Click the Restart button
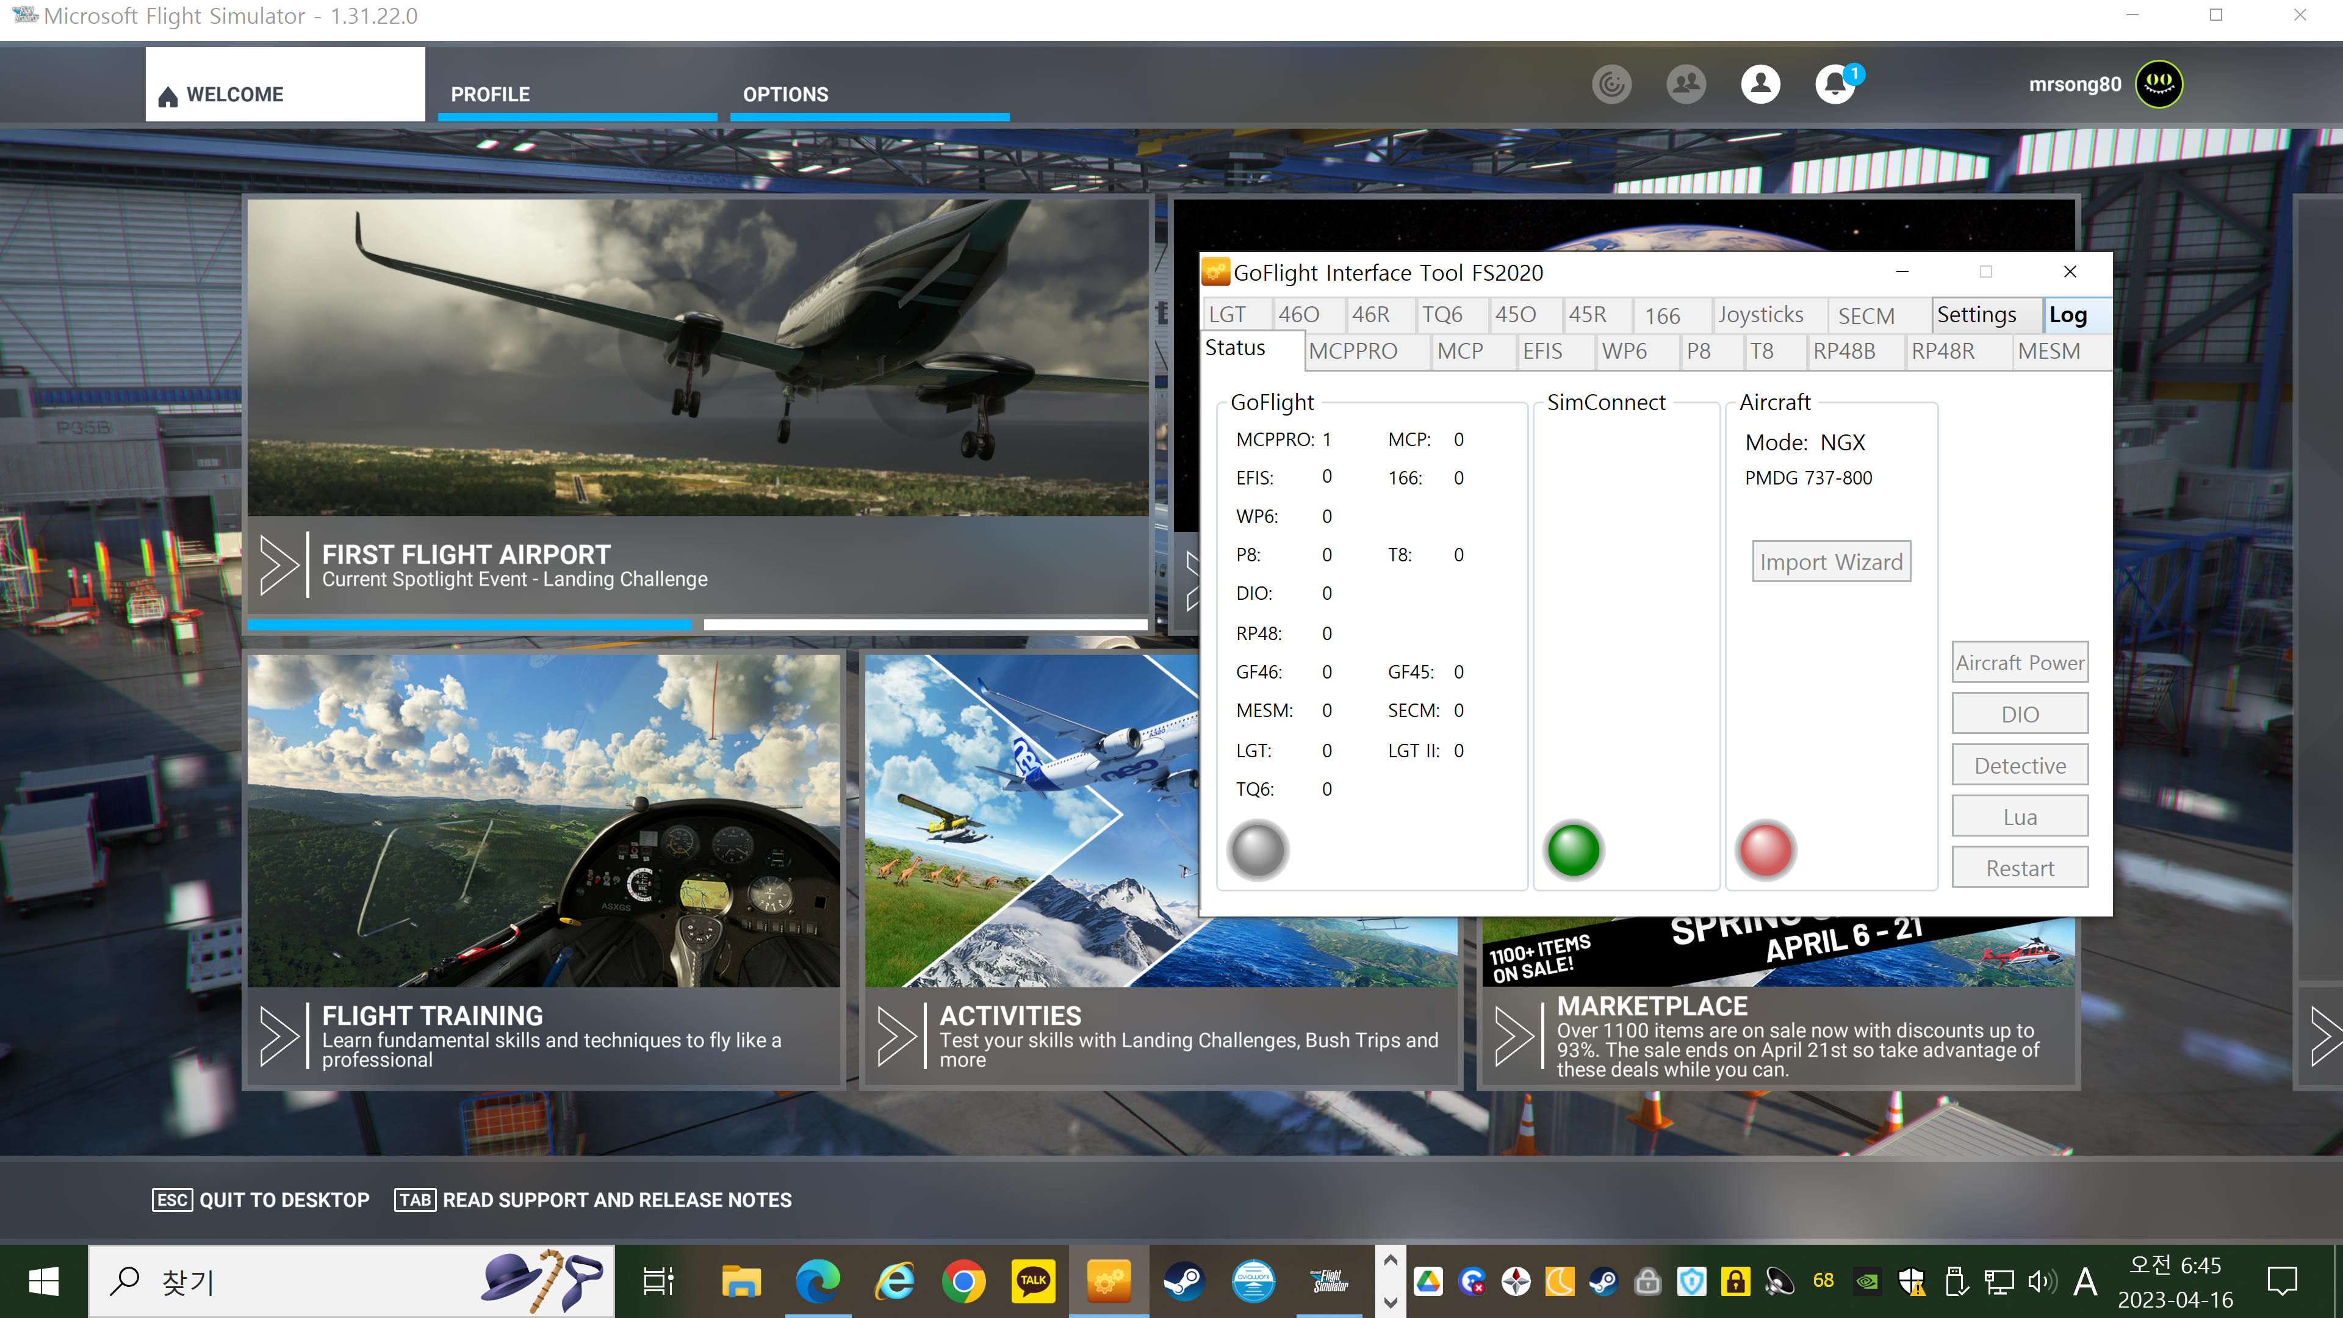2343x1318 pixels. click(2020, 868)
